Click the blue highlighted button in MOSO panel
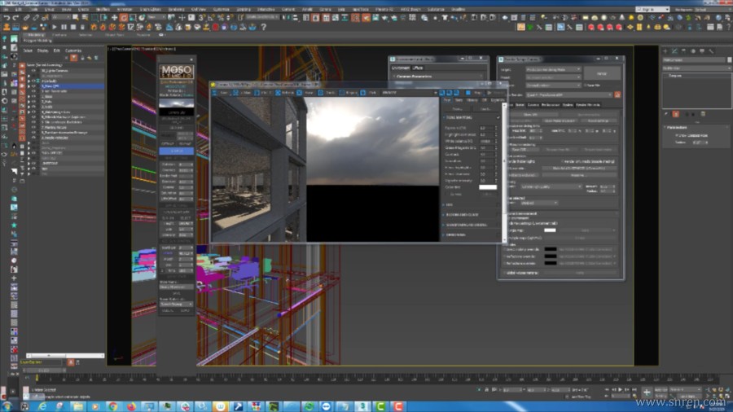This screenshot has height=412, width=733. point(176,151)
